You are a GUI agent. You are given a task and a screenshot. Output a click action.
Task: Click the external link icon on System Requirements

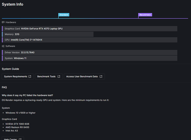coord(30,76)
